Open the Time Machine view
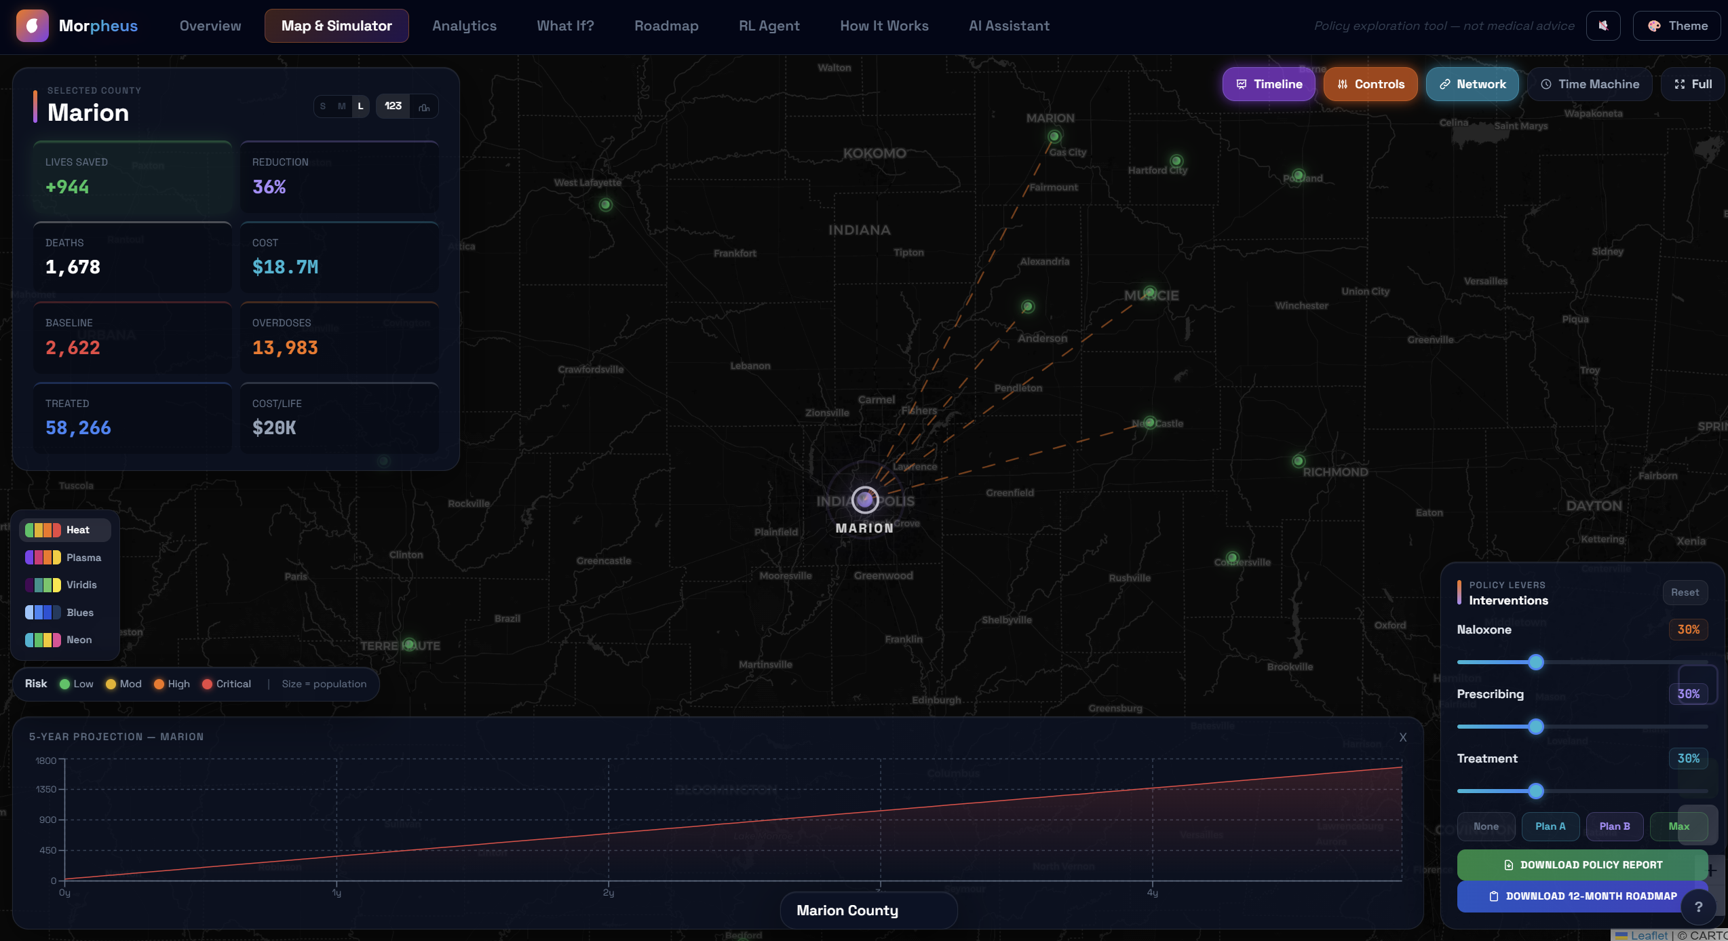The width and height of the screenshot is (1728, 941). [x=1590, y=84]
